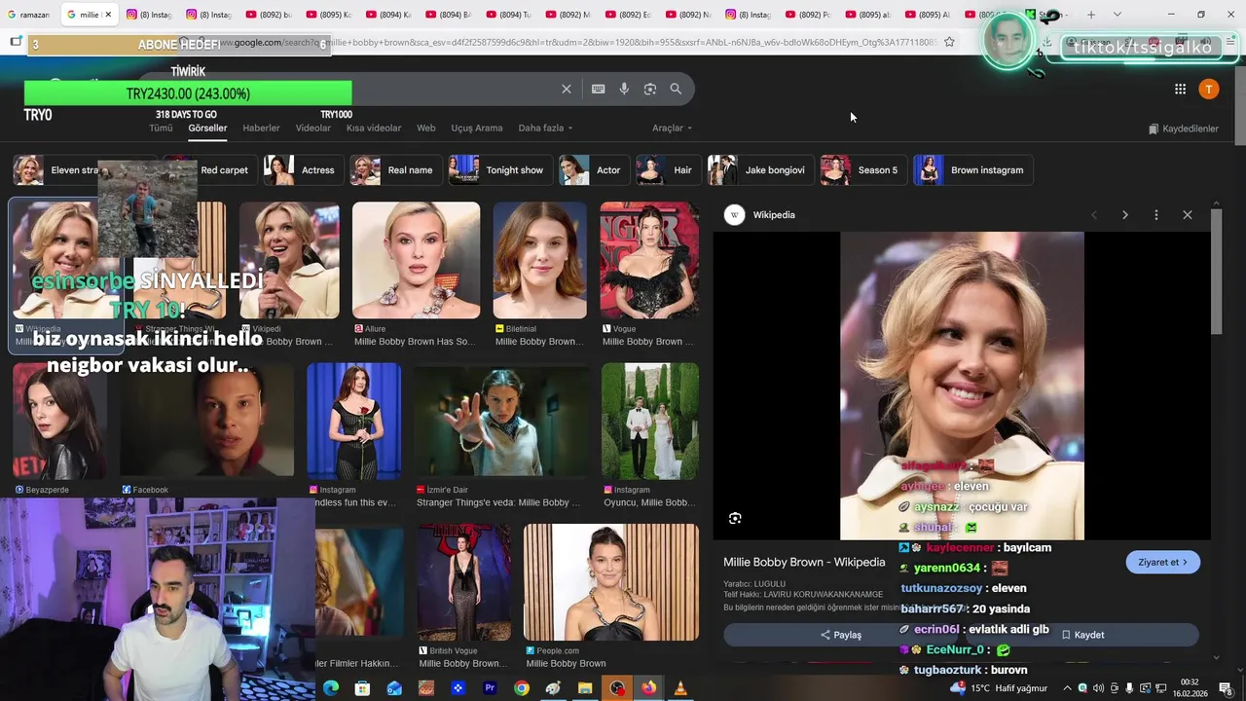Image resolution: width=1246 pixels, height=701 pixels.
Task: Switch to Firefox in the taskbar
Action: (x=648, y=688)
